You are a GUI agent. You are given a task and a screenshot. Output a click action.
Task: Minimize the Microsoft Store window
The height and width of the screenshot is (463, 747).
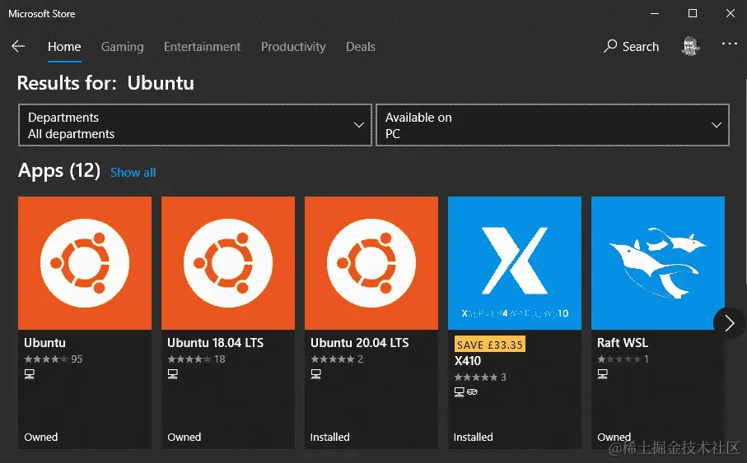pyautogui.click(x=655, y=13)
